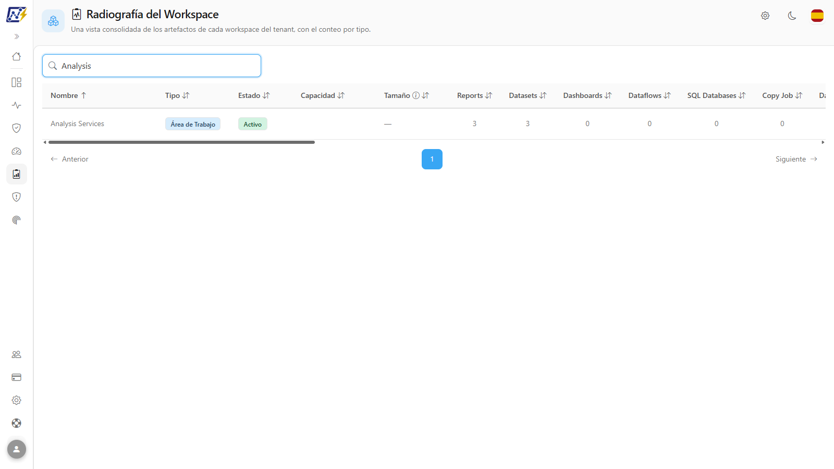The height and width of the screenshot is (469, 834).
Task: Open the Home icon in sidebar
Action: [17, 56]
